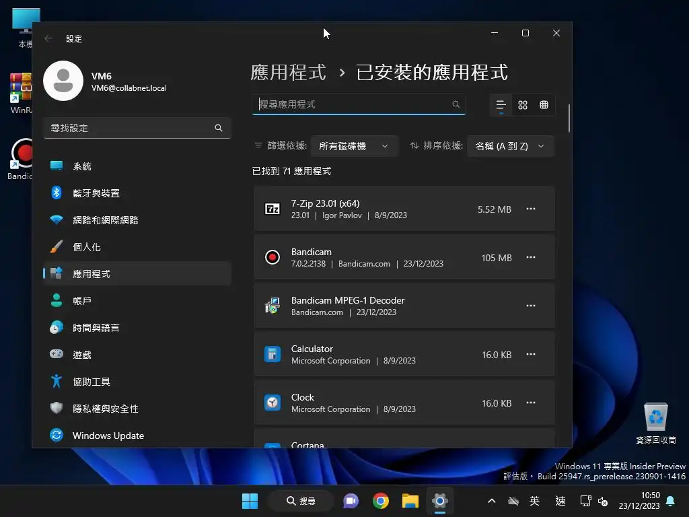Click the 時間與語言 clock globe icon
This screenshot has width=689, height=517.
point(57,328)
